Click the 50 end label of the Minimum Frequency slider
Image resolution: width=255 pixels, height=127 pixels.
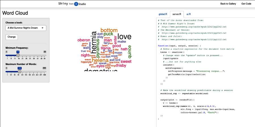pos(45,52)
